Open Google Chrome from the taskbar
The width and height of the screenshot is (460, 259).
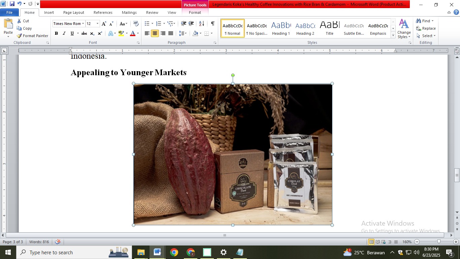(x=174, y=252)
